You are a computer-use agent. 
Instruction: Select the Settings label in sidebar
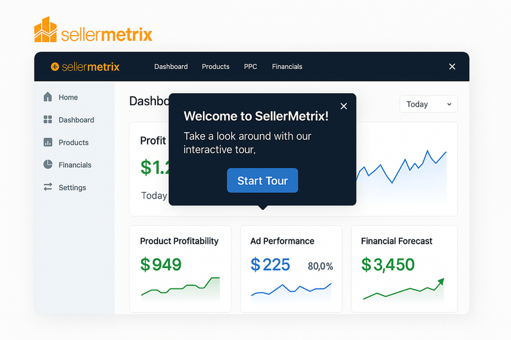72,188
